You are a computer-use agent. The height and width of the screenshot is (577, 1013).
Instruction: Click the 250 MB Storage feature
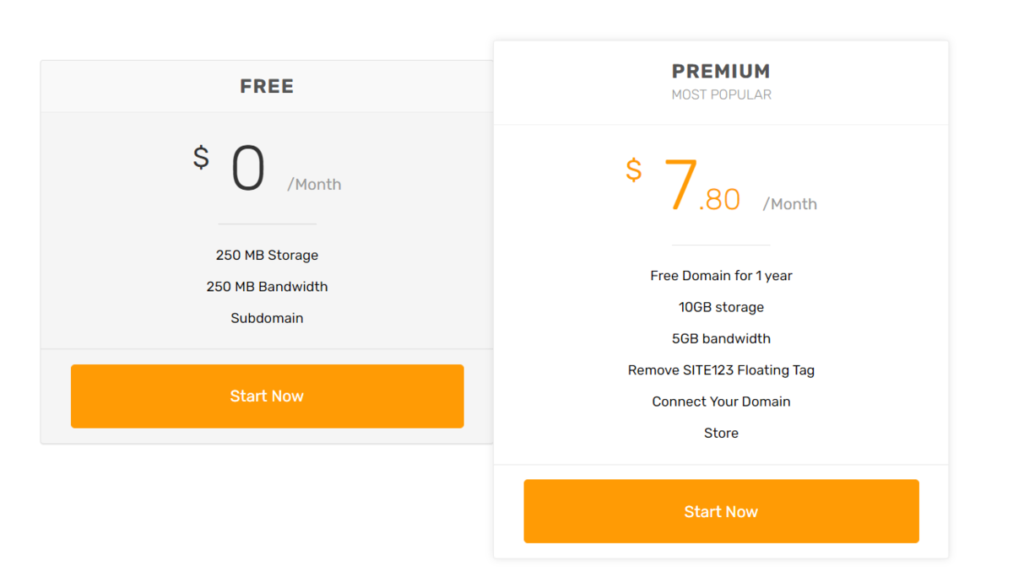coord(267,255)
